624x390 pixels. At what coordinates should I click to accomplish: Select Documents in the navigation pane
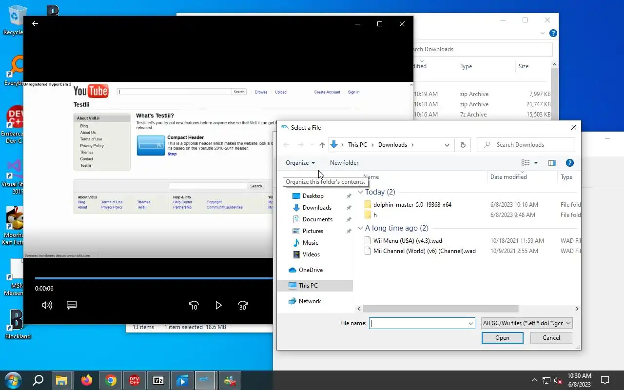317,219
